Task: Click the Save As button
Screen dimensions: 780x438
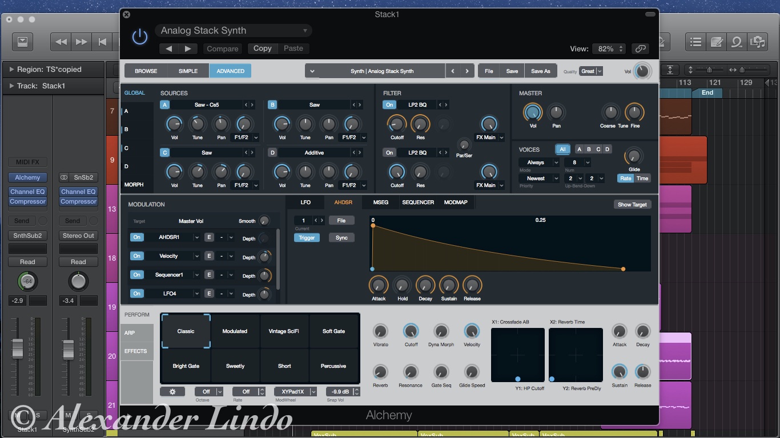Action: coord(540,71)
